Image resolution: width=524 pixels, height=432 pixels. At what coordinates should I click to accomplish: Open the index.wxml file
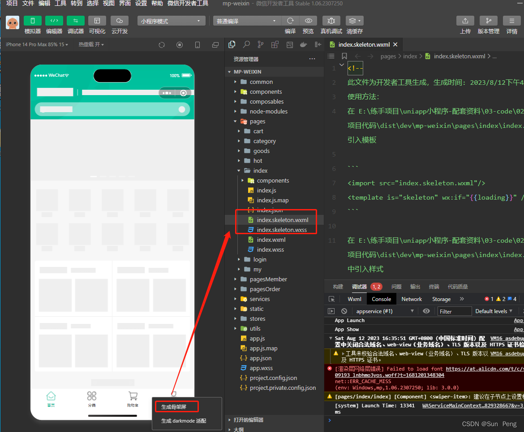[x=271, y=240]
